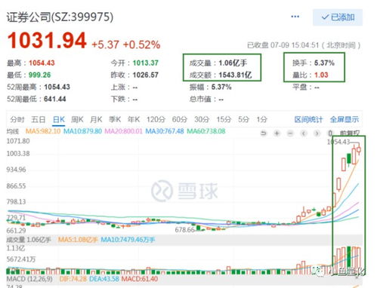Viewport: 377px width, 288px height.
Task: Click the 52周最低 value 641.44
Action: 55,99
